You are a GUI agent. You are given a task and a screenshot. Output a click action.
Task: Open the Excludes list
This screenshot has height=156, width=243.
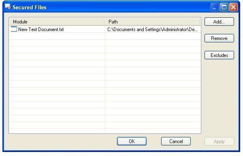219,55
